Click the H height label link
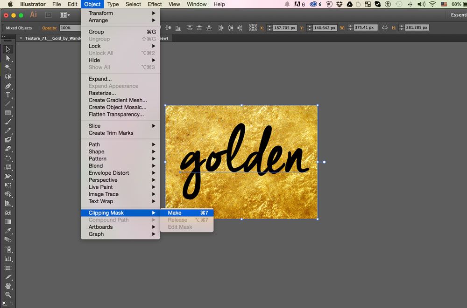 click(394, 28)
